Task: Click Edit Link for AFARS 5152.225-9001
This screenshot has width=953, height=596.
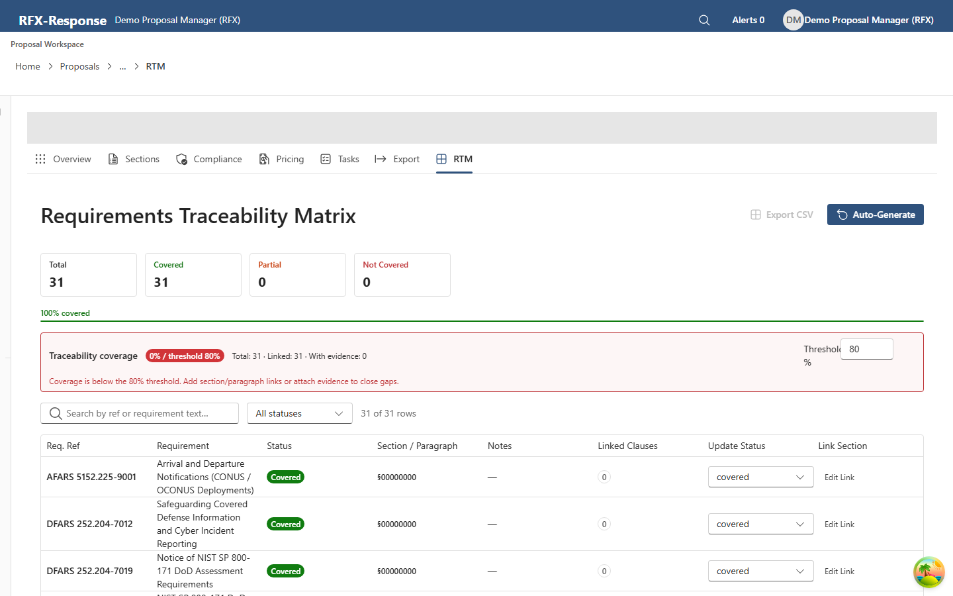Action: 839,477
